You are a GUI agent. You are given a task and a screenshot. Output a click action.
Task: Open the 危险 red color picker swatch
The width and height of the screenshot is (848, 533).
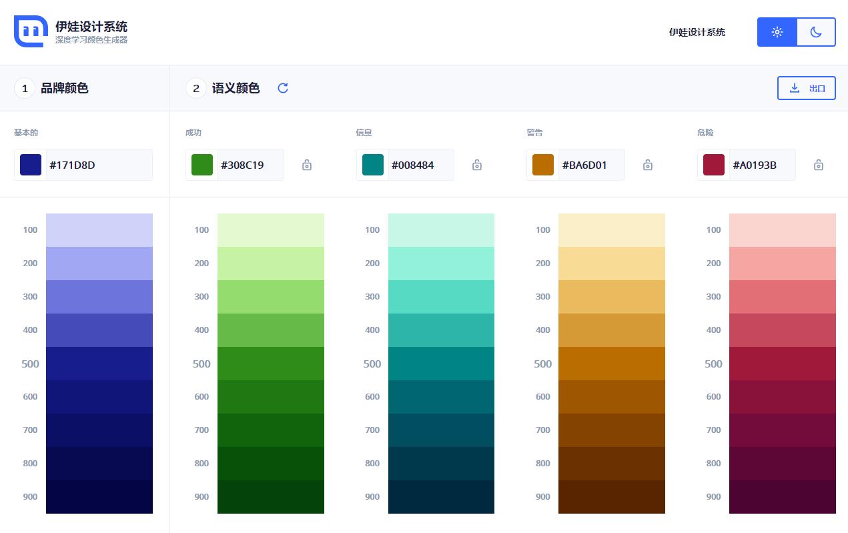[714, 165]
